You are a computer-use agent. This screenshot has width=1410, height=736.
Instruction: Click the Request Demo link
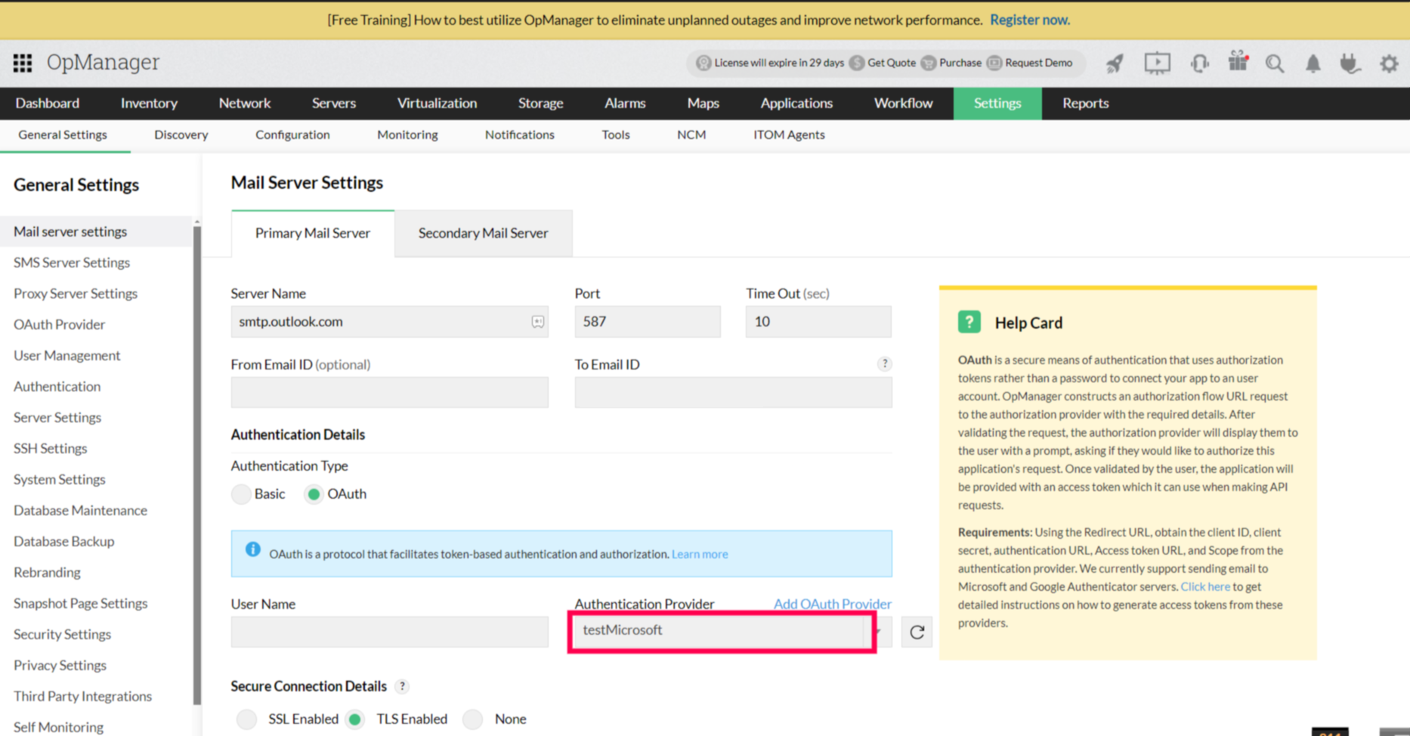click(1038, 63)
